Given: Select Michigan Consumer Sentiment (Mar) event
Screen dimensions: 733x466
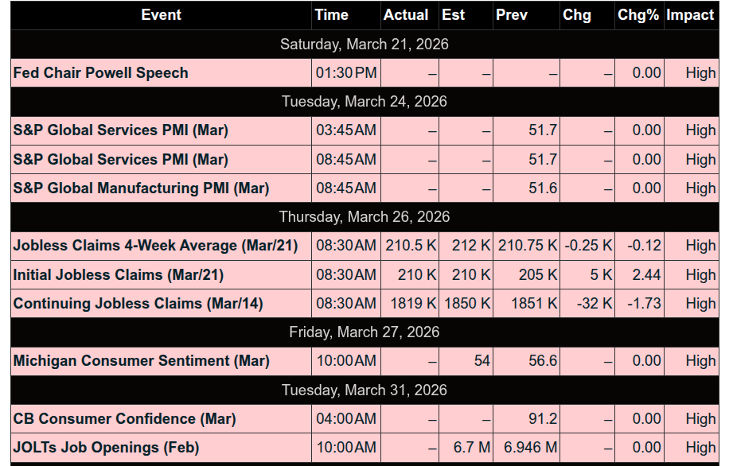Looking at the screenshot, I should coord(141,361).
